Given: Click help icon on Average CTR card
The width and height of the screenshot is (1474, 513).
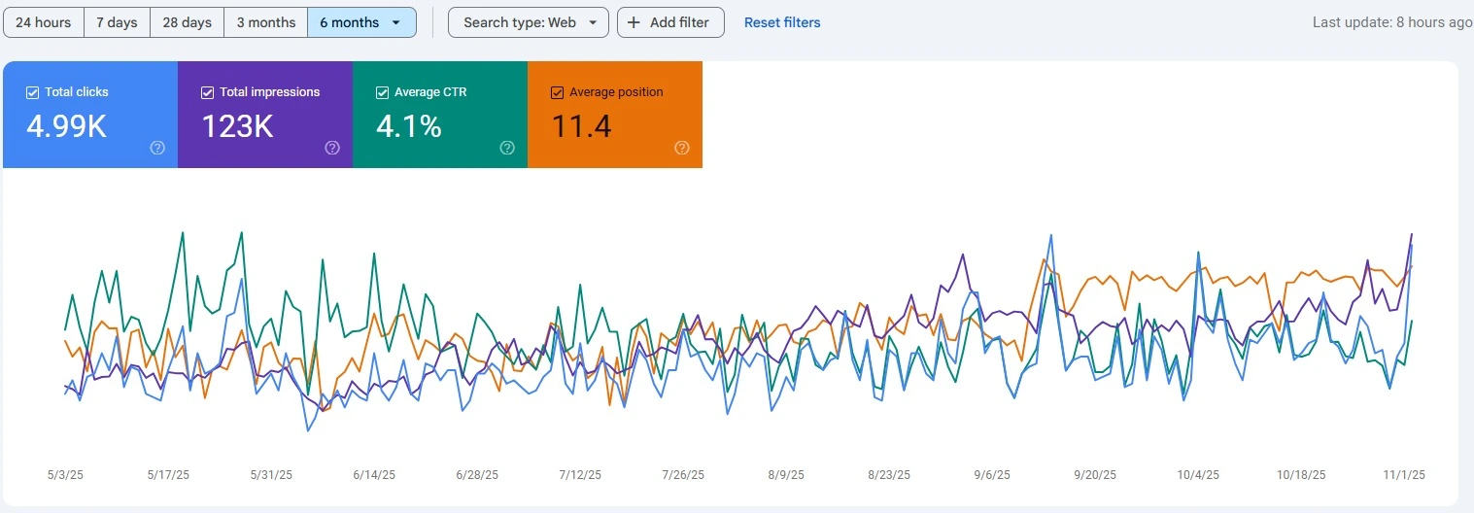Looking at the screenshot, I should click(507, 148).
